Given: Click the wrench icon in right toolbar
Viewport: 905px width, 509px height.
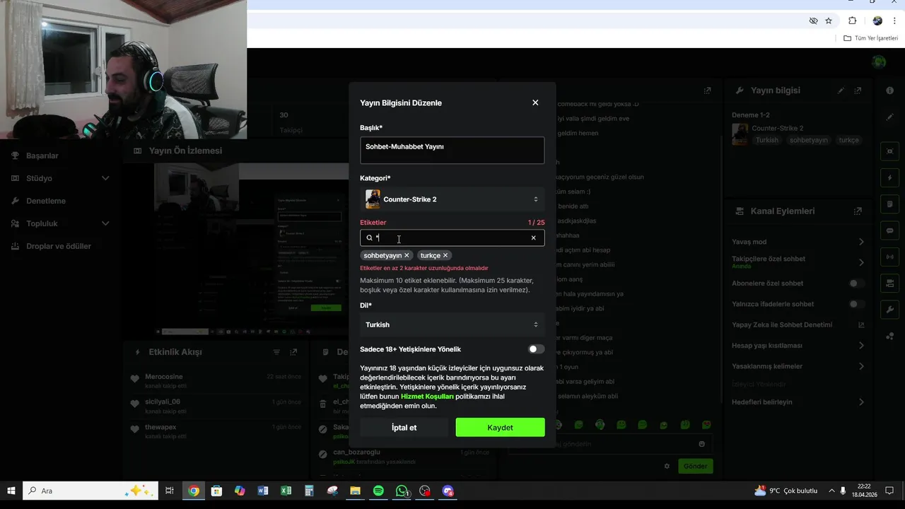Looking at the screenshot, I should 889,310.
